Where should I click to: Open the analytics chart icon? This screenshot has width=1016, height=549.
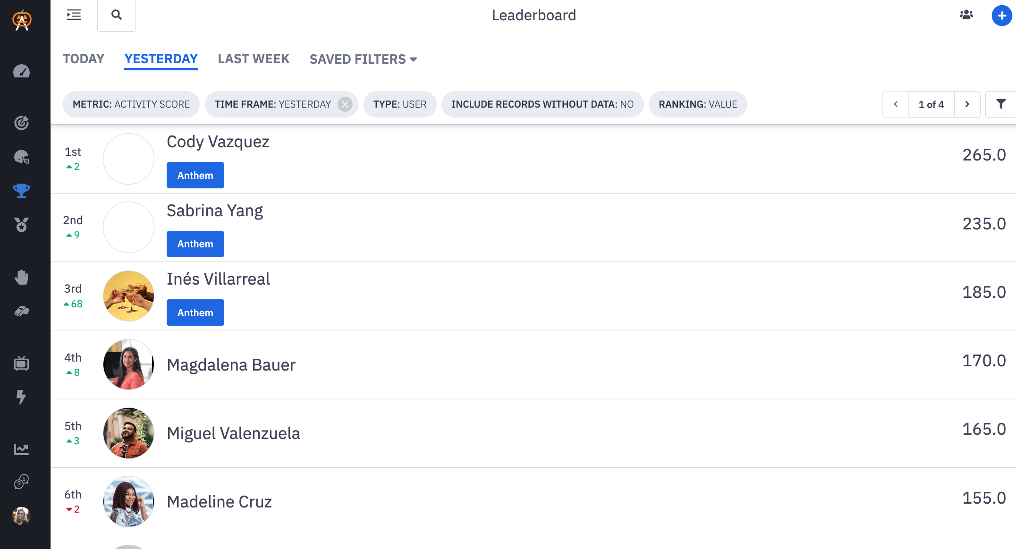[21, 449]
